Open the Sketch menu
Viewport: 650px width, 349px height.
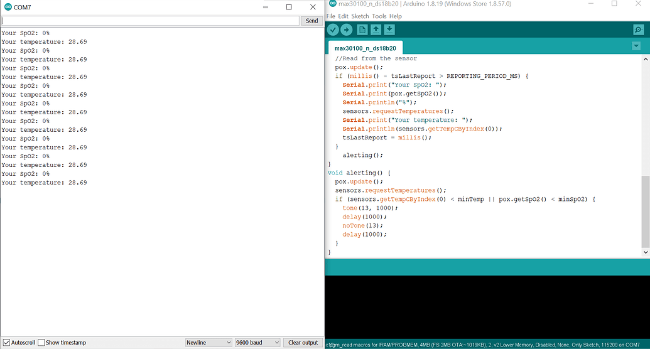pos(360,16)
